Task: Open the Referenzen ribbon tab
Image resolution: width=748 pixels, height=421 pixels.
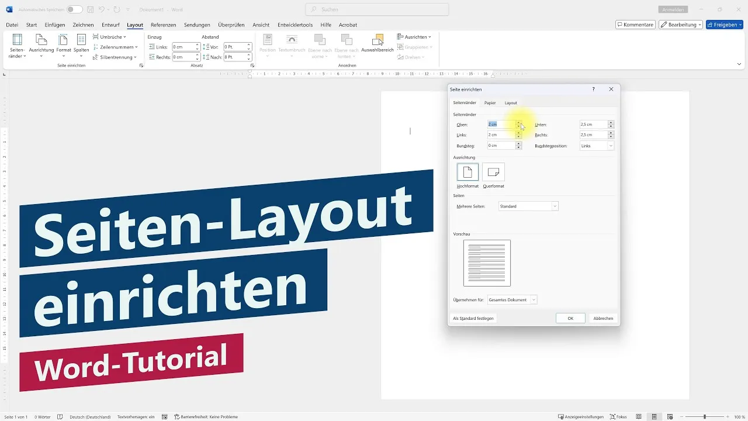Action: 163,25
